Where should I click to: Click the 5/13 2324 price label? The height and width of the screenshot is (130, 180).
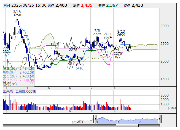[x=54, y=46]
